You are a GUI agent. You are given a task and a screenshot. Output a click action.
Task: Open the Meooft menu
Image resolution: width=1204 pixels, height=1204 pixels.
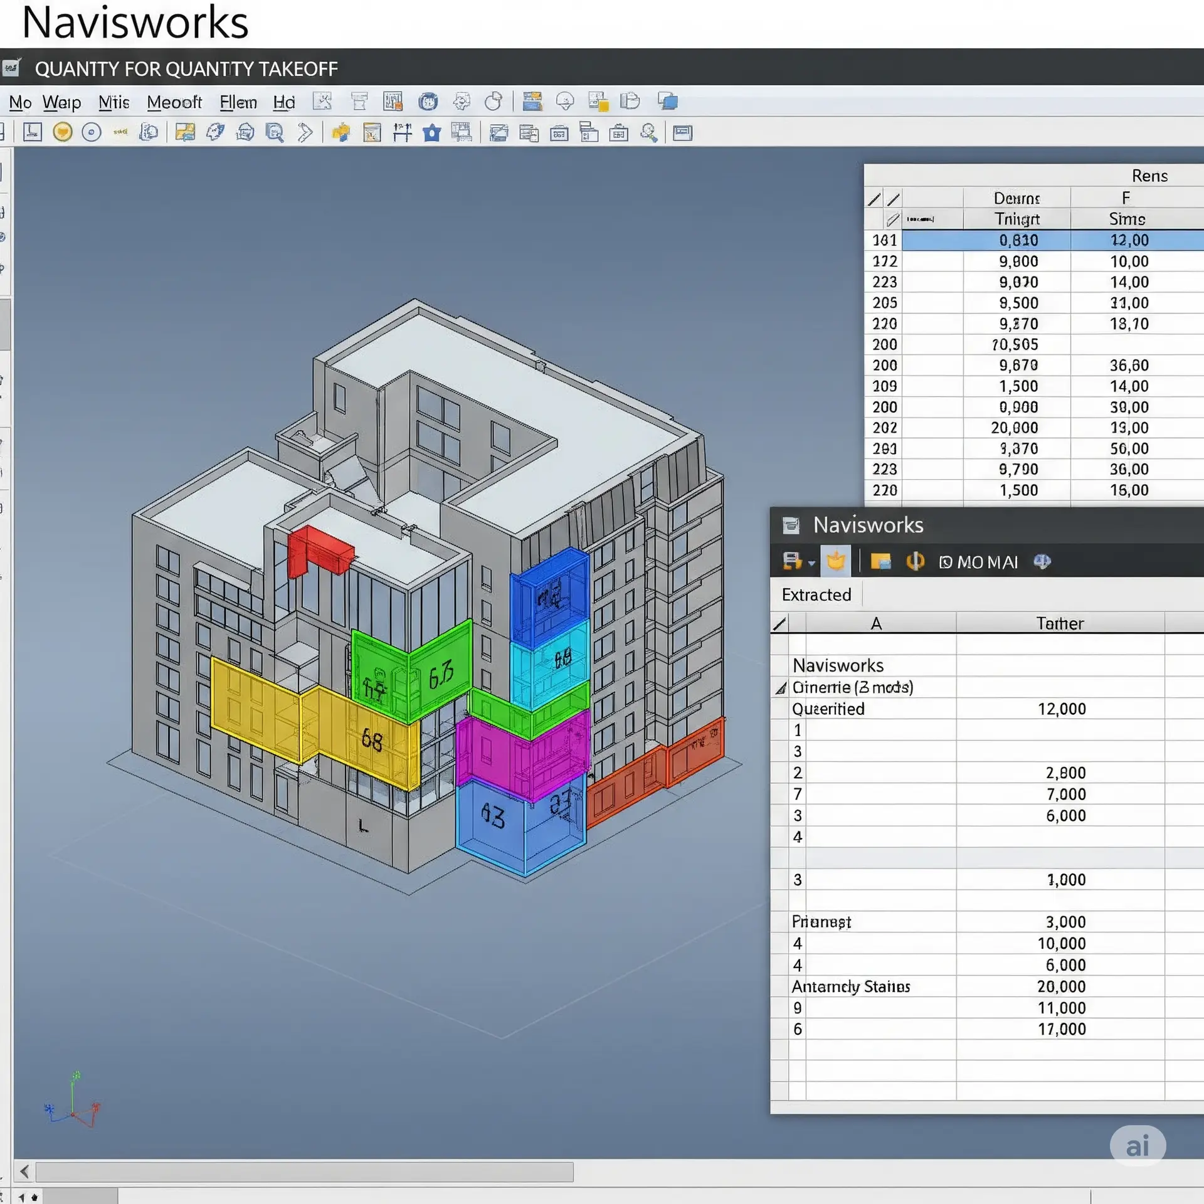click(x=174, y=102)
